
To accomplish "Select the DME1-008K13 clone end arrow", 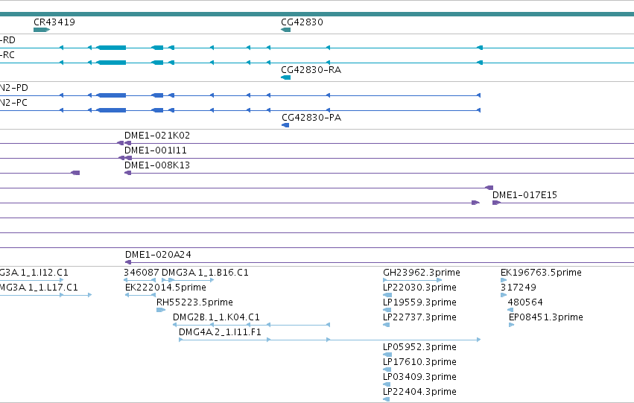I will (x=128, y=173).
